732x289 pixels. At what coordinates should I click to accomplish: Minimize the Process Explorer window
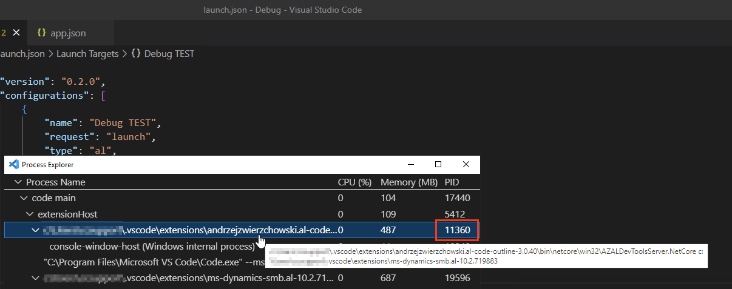410,164
